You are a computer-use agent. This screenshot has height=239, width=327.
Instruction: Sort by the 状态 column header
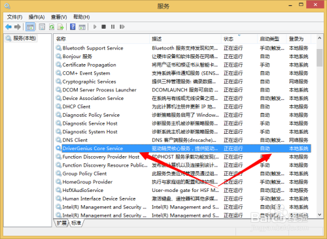coord(239,39)
